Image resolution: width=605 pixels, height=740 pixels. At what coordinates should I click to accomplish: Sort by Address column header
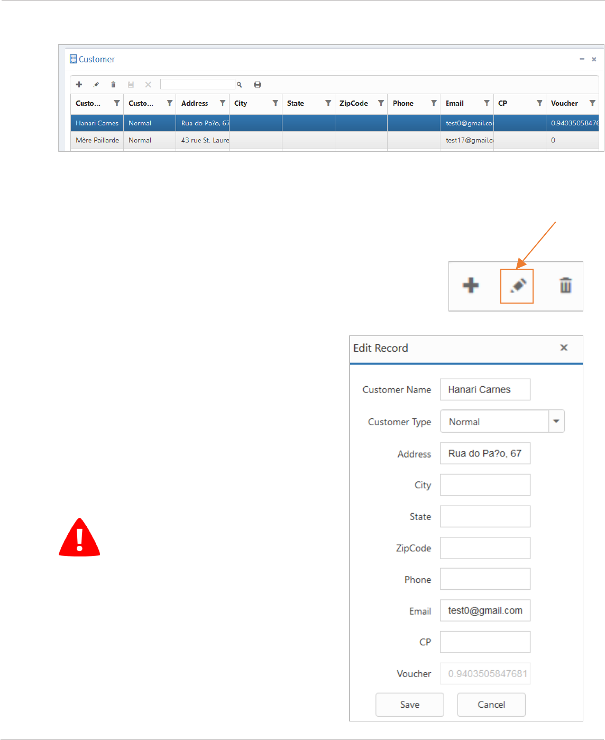(x=195, y=103)
